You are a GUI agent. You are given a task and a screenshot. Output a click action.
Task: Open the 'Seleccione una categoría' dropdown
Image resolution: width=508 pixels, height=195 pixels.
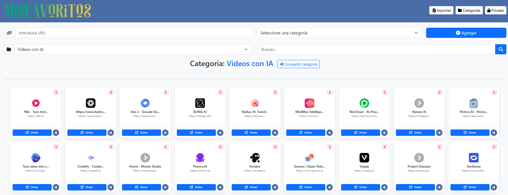(339, 33)
